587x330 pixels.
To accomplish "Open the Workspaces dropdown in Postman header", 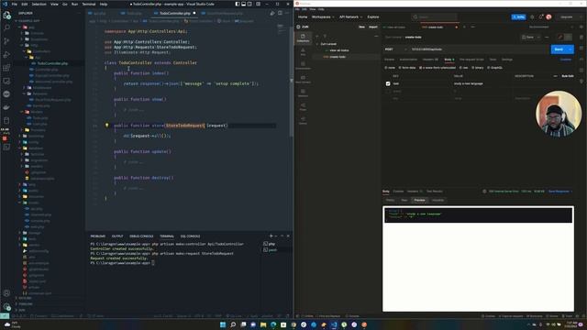I will (323, 16).
